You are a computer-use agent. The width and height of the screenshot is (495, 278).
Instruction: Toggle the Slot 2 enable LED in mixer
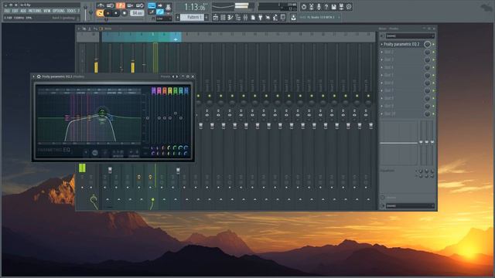(x=433, y=52)
